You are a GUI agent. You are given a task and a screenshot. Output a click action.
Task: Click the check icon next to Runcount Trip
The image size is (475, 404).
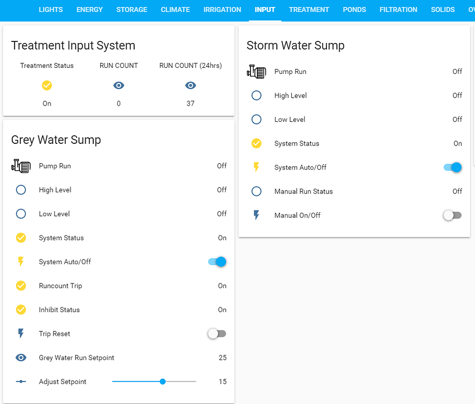click(20, 285)
